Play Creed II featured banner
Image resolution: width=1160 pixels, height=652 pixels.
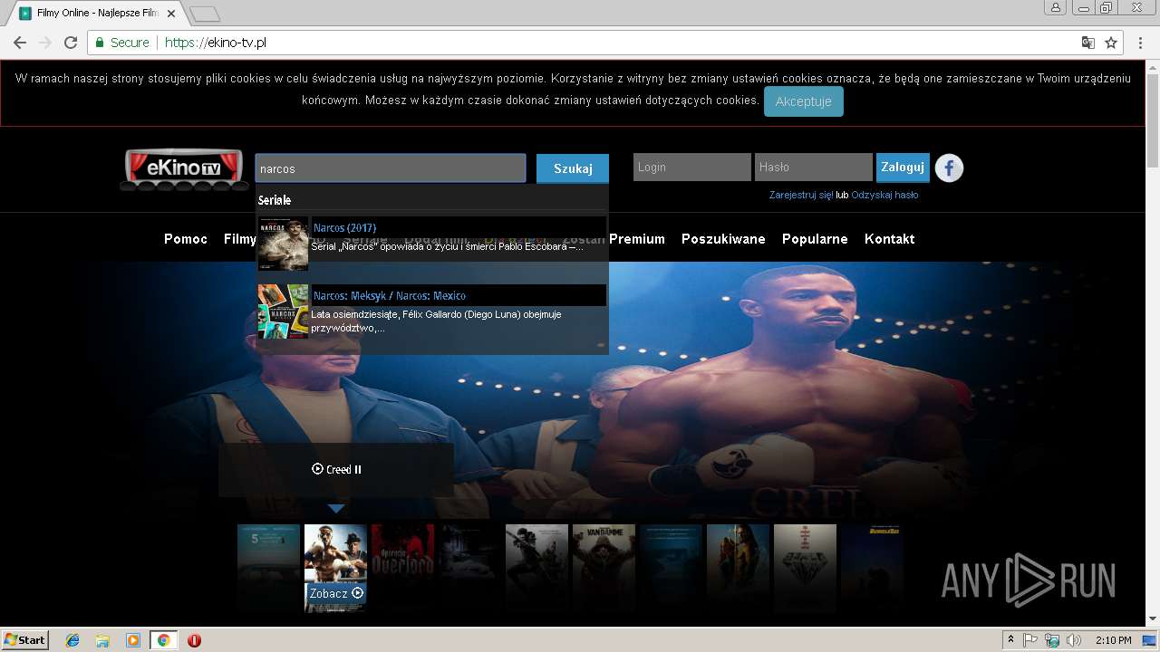[336, 469]
